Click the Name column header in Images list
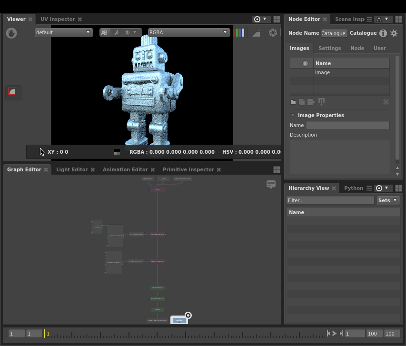Image resolution: width=406 pixels, height=346 pixels. pyautogui.click(x=351, y=63)
